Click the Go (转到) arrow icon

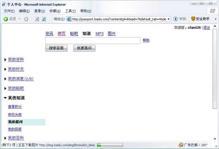coord(176,19)
